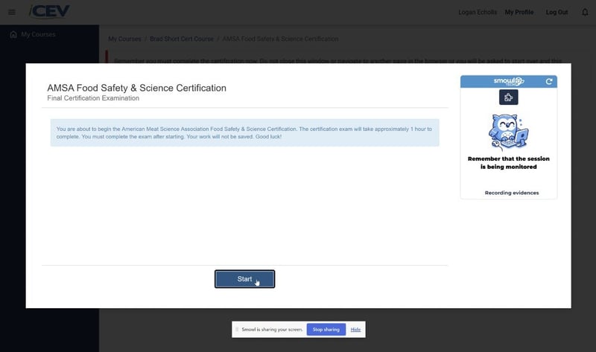Viewport: 596px width, 352px height.
Task: Click 'Smowl is sharing your screen' text
Action: (272, 330)
